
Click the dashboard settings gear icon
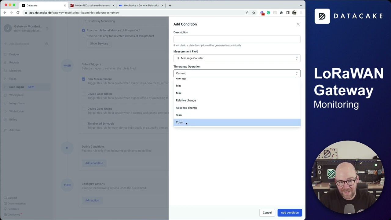pyautogui.click(x=47, y=44)
